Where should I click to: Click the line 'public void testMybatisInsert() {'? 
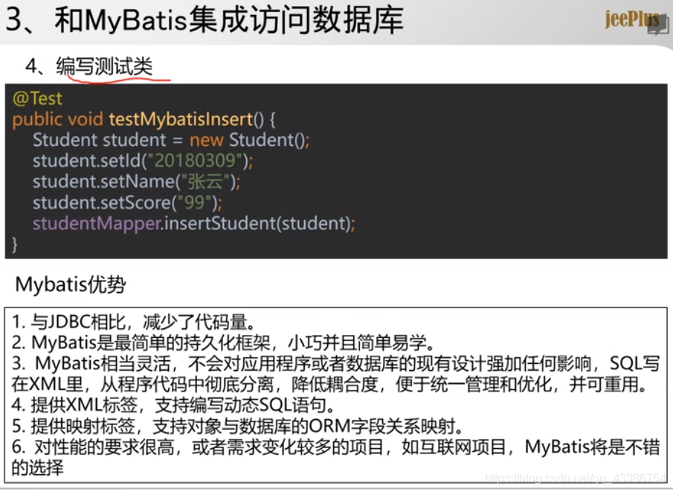pyautogui.click(x=144, y=119)
